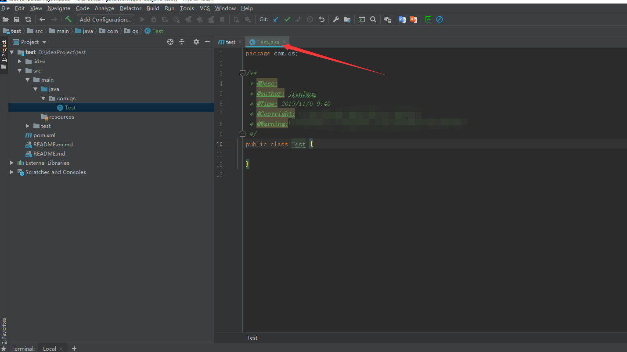Navigate forward with the right arrow icon
Image resolution: width=627 pixels, height=352 pixels.
tap(54, 19)
